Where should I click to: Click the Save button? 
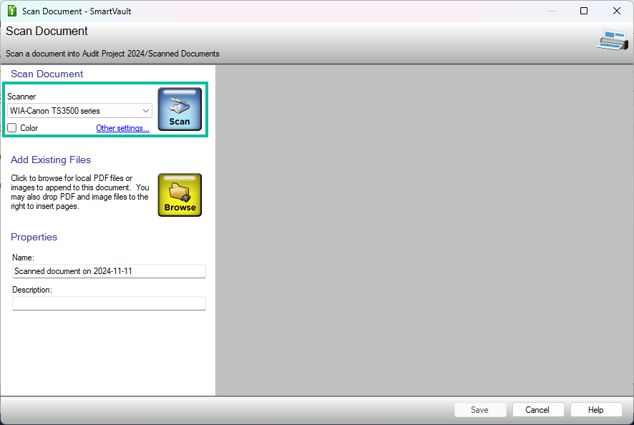(x=479, y=410)
